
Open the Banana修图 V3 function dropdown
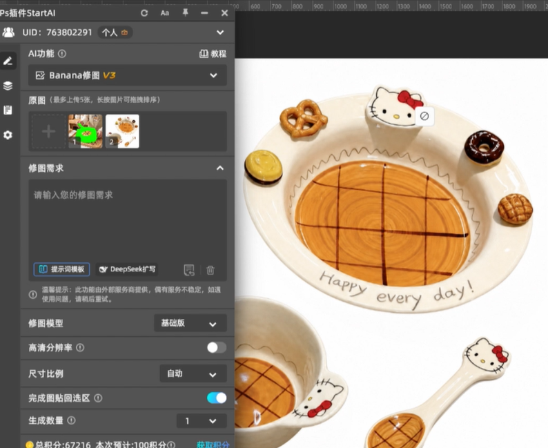(128, 75)
